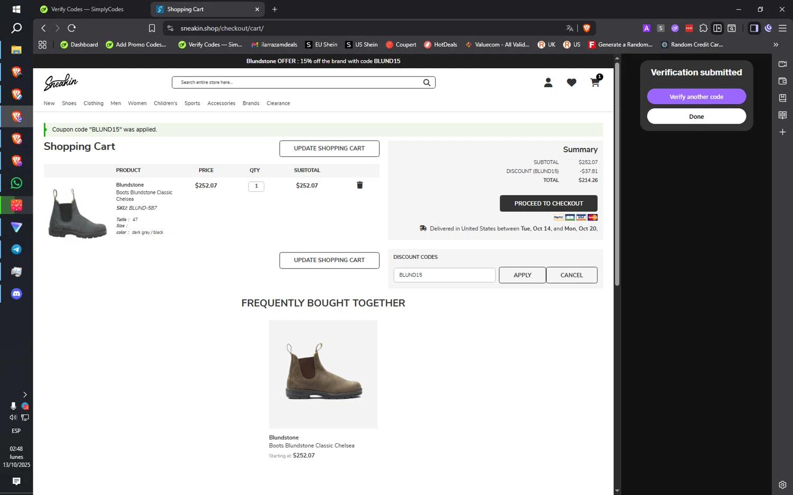Click Boots Blundstone Classic Chelsea recommended link

(311, 445)
